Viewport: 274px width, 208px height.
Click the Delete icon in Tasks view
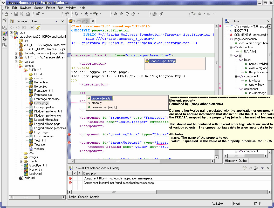tap(250, 168)
